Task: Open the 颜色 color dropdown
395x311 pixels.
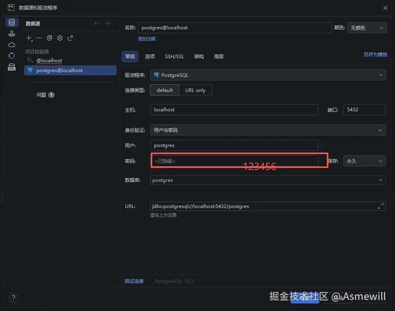Action: click(x=367, y=28)
